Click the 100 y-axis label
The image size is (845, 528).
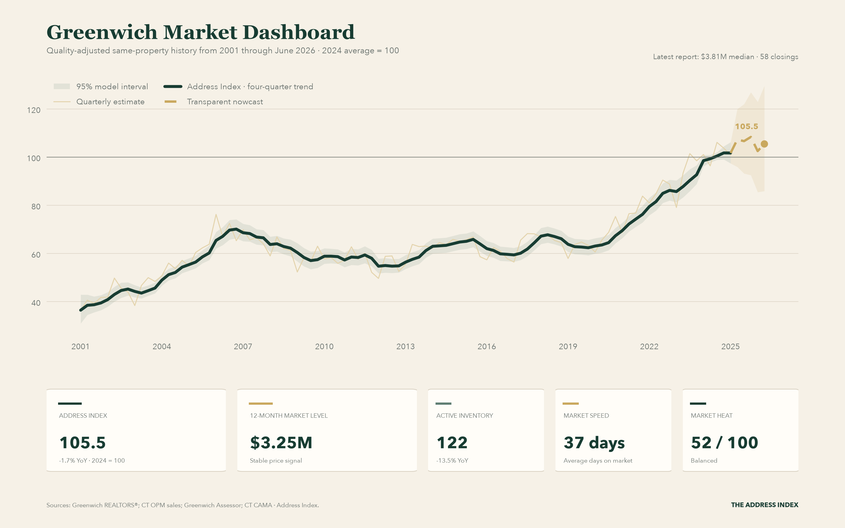pyautogui.click(x=34, y=158)
